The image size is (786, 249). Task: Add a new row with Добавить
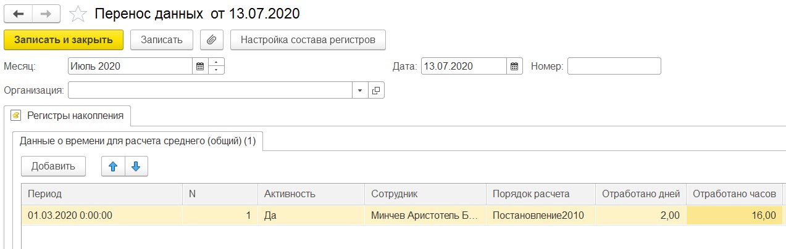[x=53, y=166]
